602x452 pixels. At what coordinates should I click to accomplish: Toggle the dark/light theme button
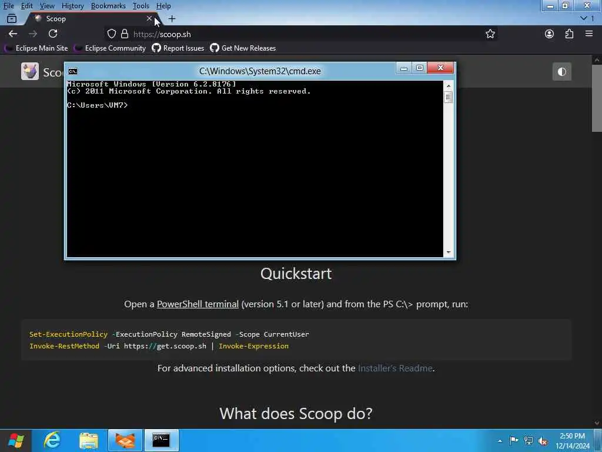[561, 72]
